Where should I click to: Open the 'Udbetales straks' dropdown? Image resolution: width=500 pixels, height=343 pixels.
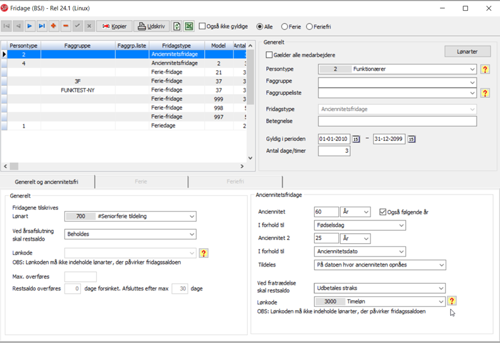441,289
